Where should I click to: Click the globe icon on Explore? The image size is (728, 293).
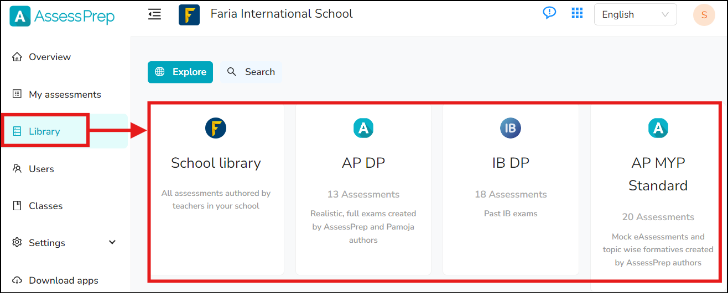tap(160, 72)
